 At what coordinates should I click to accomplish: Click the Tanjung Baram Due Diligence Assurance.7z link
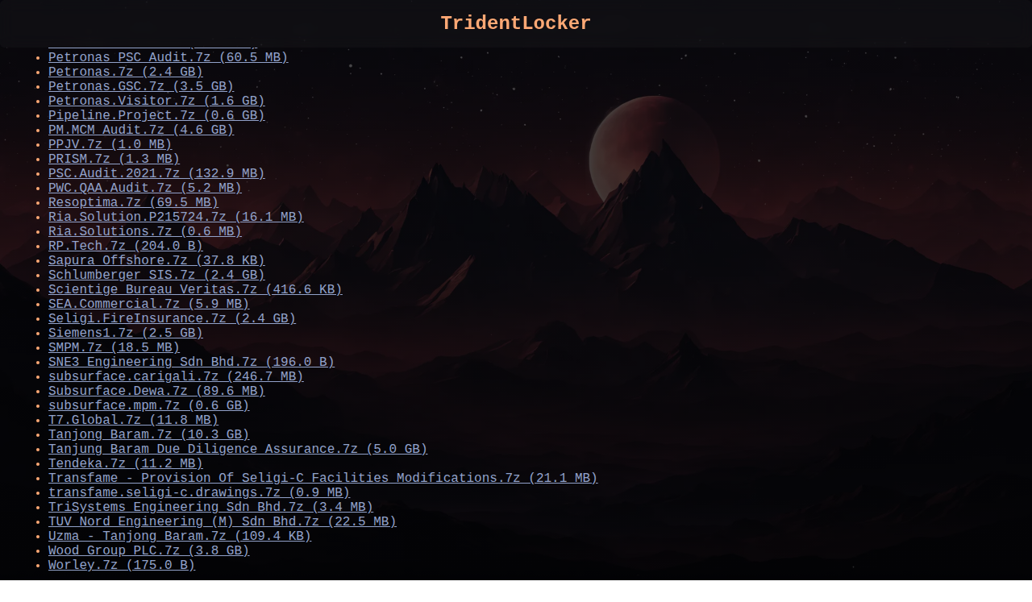[x=238, y=450]
